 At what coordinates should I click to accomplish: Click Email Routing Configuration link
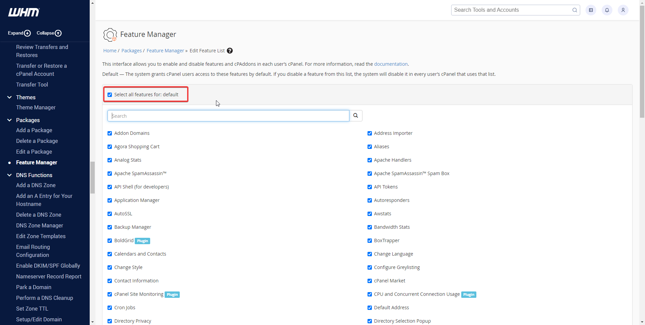33,251
